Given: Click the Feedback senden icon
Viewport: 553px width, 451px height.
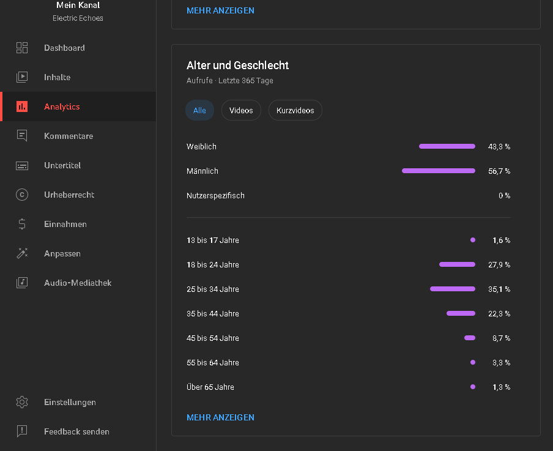Looking at the screenshot, I should (x=22, y=431).
